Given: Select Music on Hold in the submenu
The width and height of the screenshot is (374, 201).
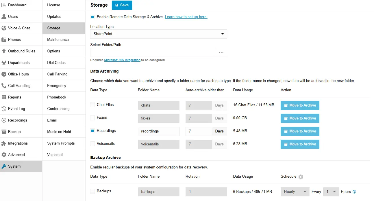Looking at the screenshot, I should click(59, 132).
